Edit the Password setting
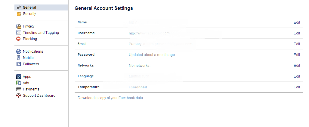 click(297, 55)
